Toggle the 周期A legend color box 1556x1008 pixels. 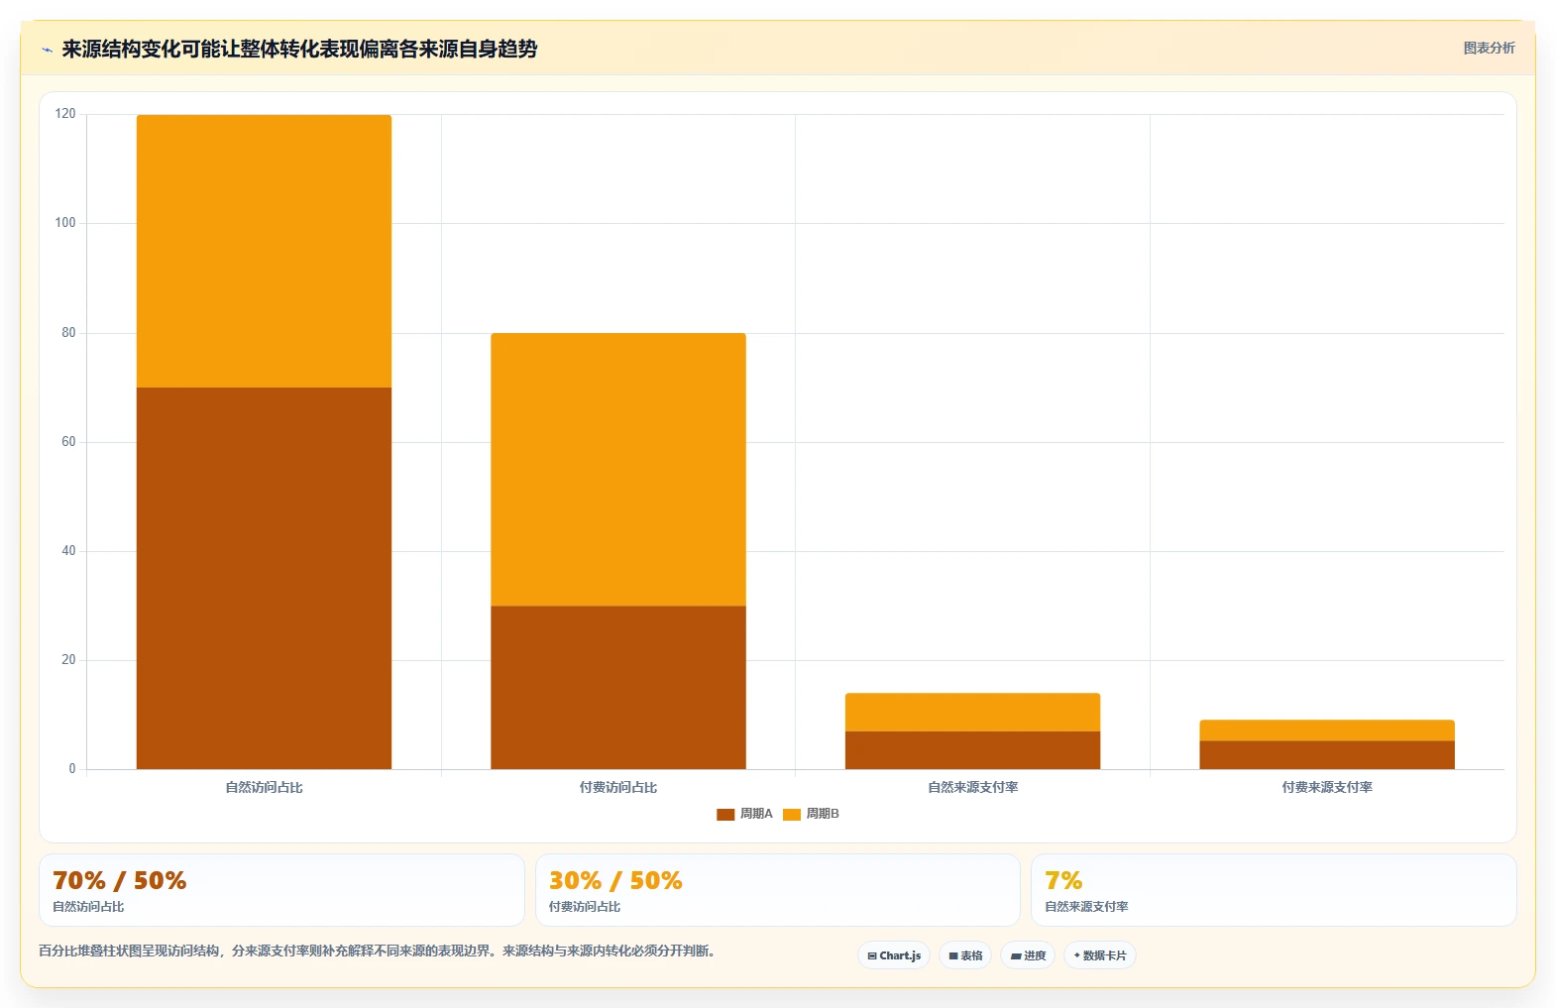click(725, 815)
